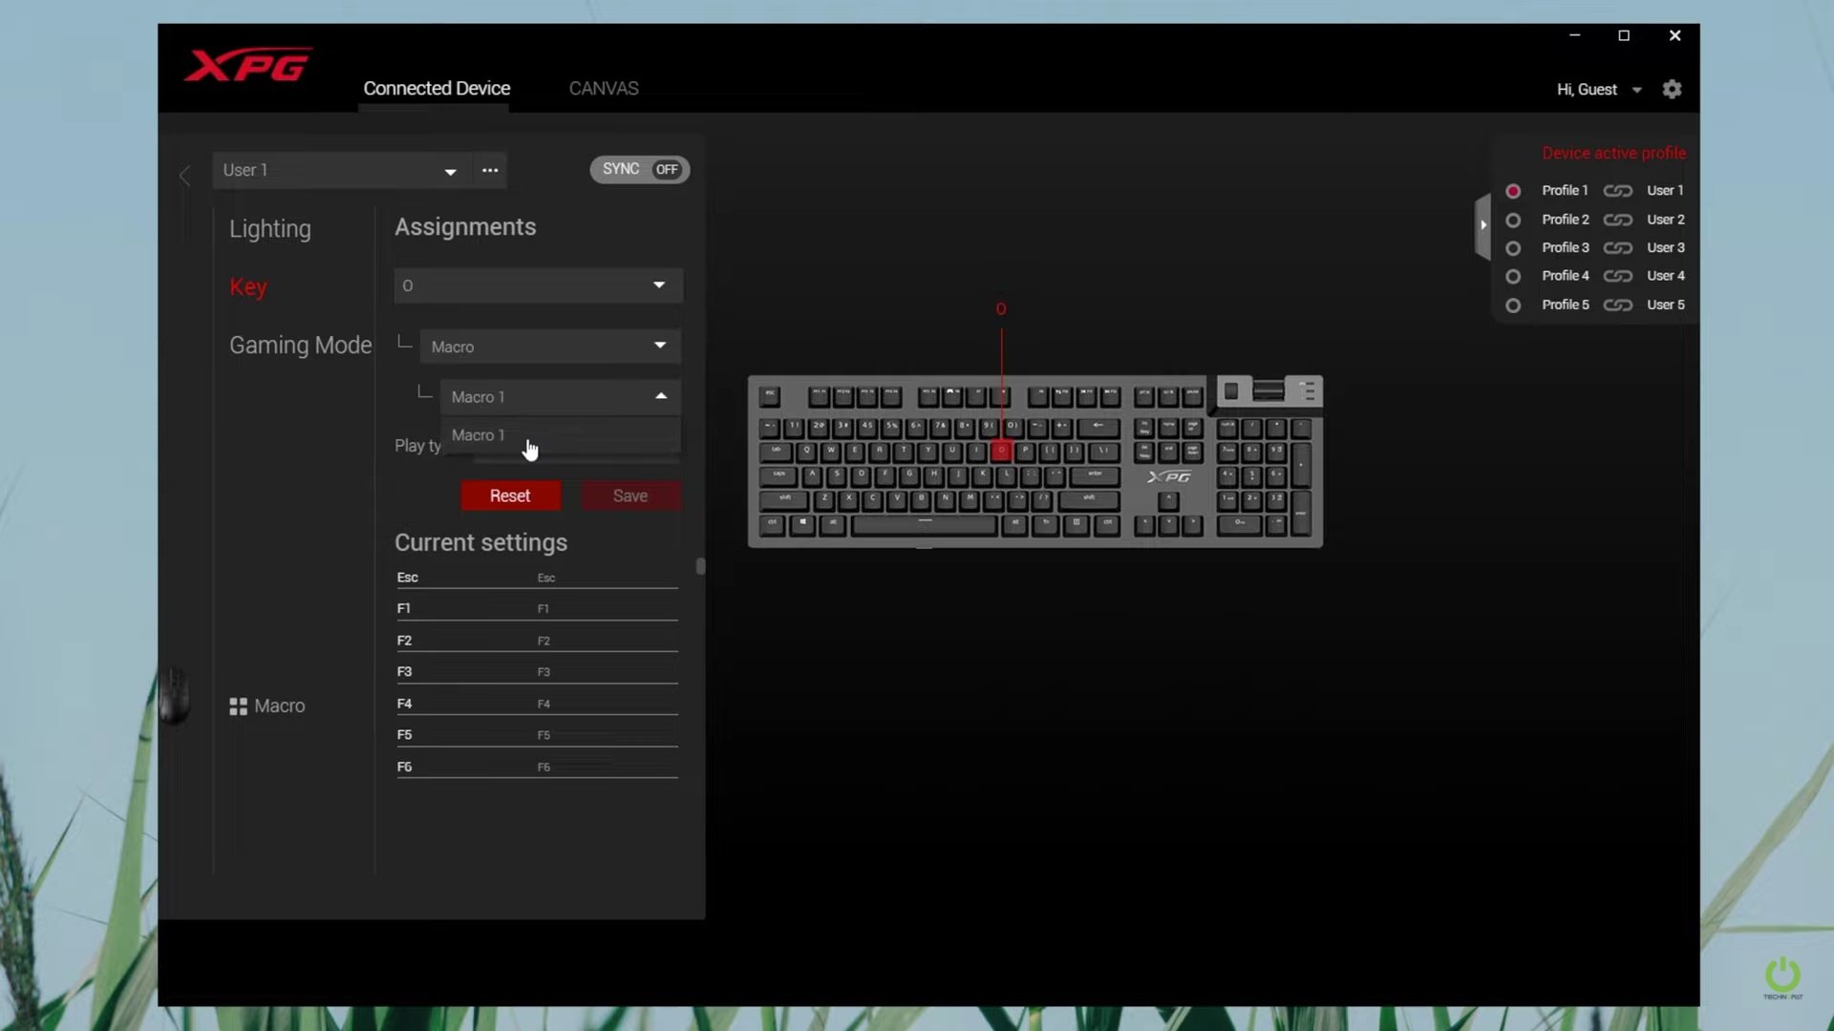
Task: Open three-dots profile options menu
Action: 490,170
